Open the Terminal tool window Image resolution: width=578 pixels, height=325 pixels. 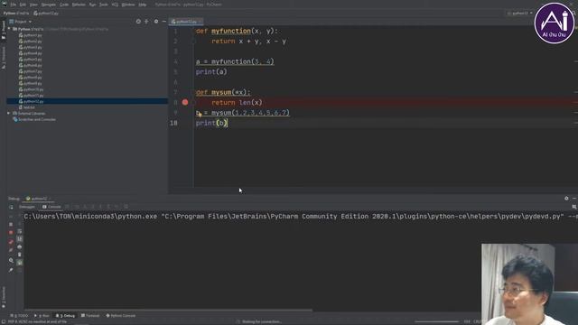pos(90,316)
